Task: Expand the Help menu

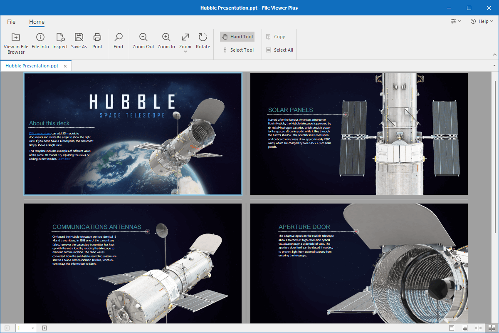Action: point(482,21)
